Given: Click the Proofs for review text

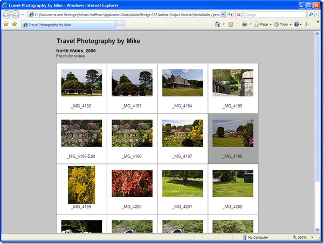Looking at the screenshot, I should pyautogui.click(x=71, y=56).
